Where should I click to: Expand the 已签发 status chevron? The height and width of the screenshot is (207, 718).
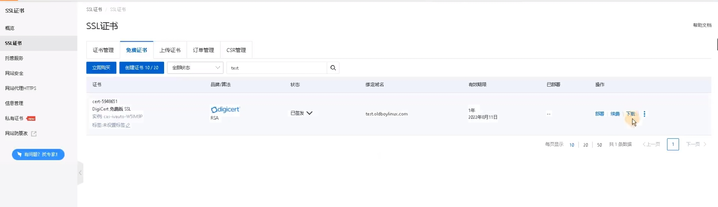(310, 113)
